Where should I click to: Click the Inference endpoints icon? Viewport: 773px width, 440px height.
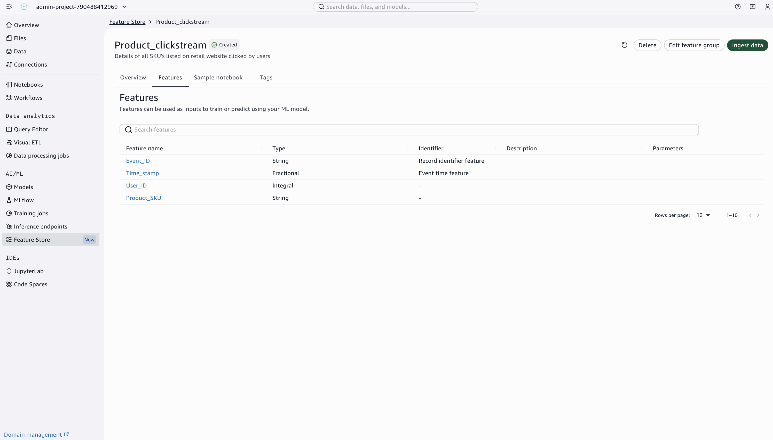[9, 226]
